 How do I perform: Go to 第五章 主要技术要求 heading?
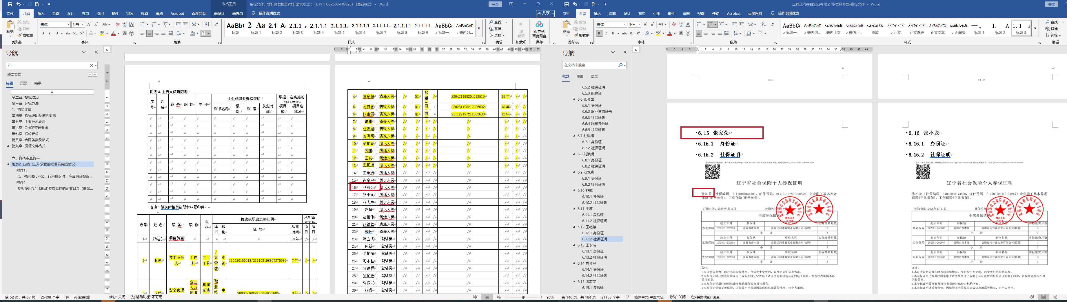tap(29, 121)
